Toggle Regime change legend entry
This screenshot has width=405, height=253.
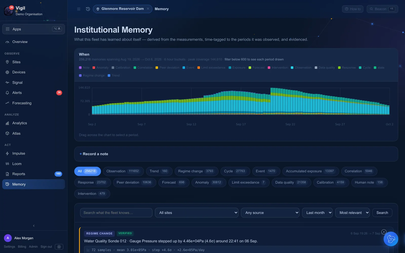[x=92, y=75]
